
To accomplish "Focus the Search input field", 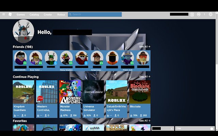I will 95,14.
